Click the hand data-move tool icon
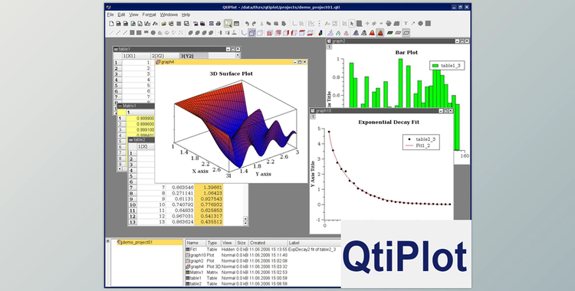 click(389, 24)
